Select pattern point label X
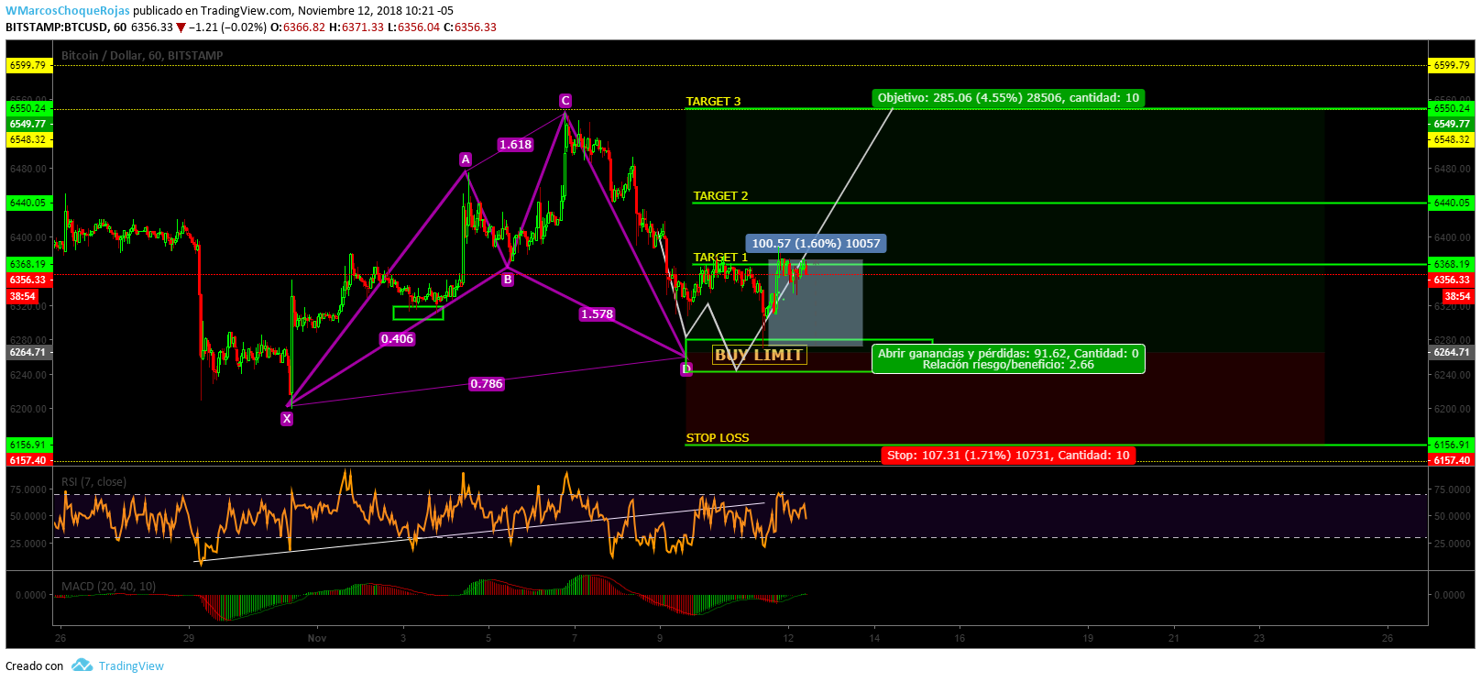The height and width of the screenshot is (682, 1481). tap(287, 419)
